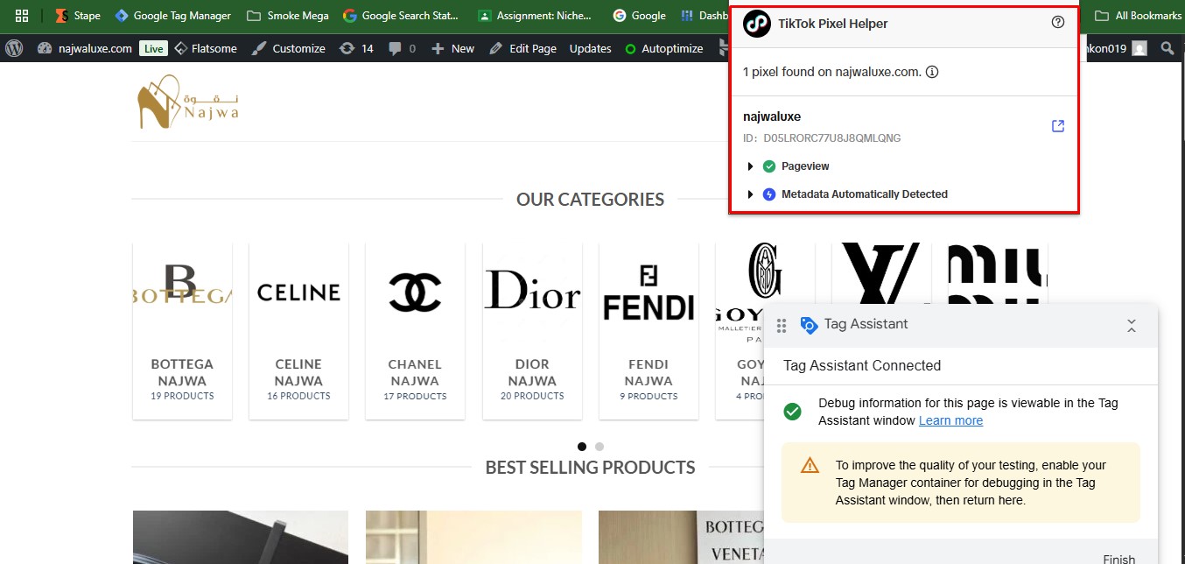Open comments bubble in admin bar

(402, 48)
